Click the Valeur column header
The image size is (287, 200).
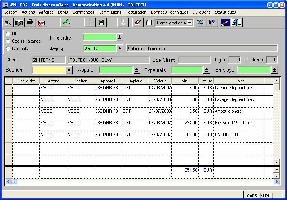(160, 81)
